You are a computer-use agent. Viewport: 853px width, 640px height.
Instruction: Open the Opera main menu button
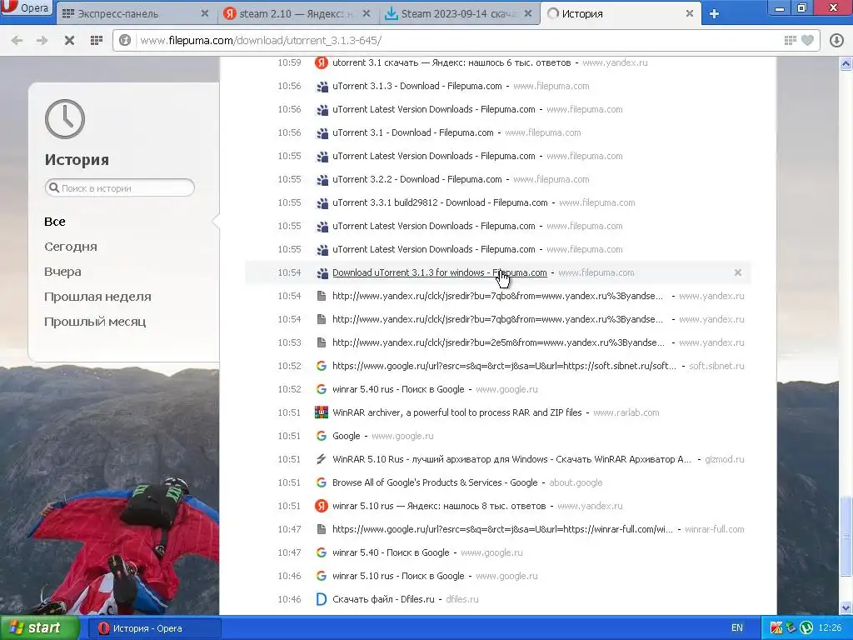tap(26, 10)
